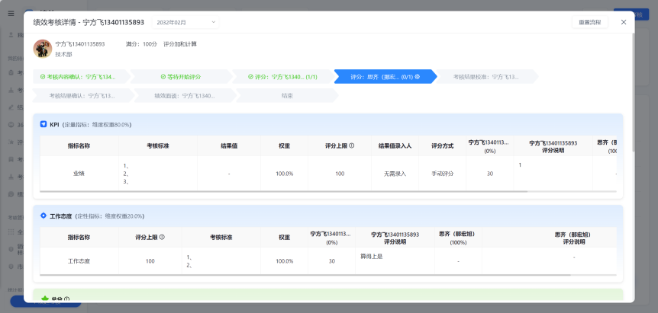Viewport: 658px width, 313px height.
Task: Select the active 评分:思齐 (0/1) step
Action: tap(385, 77)
